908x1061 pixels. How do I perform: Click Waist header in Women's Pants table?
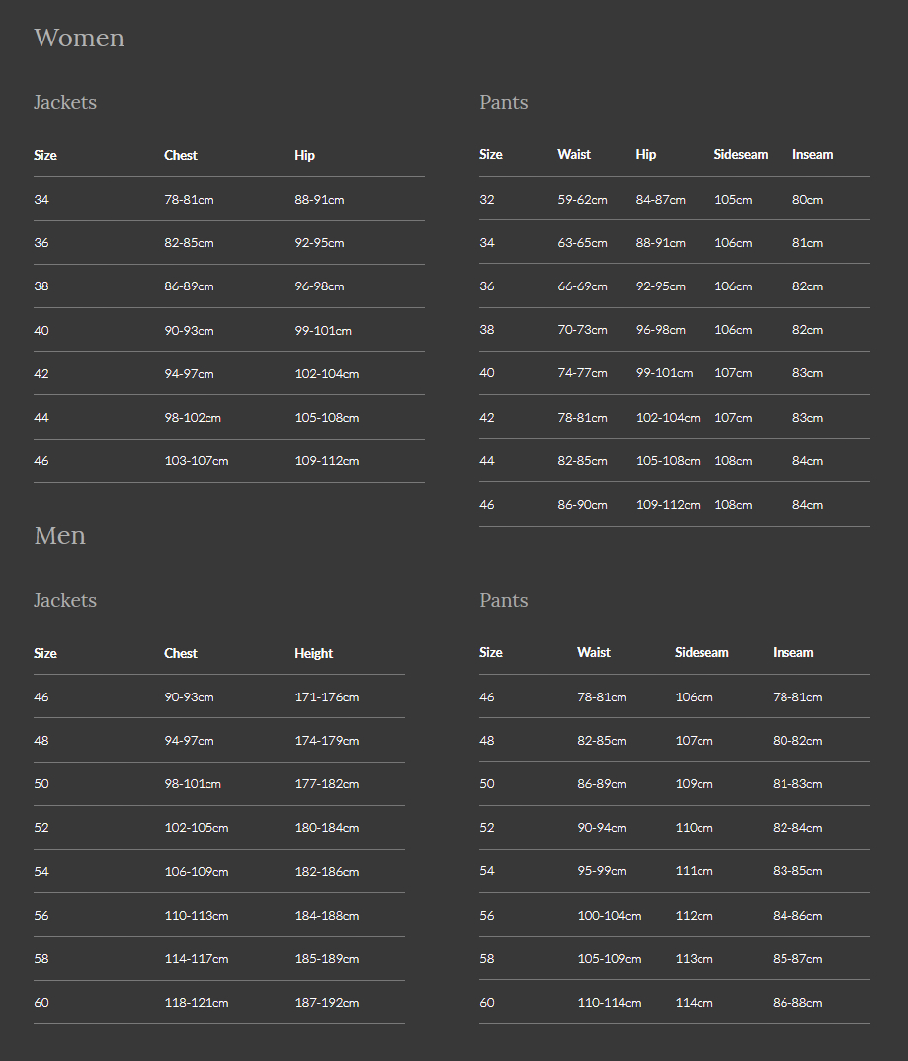point(574,155)
